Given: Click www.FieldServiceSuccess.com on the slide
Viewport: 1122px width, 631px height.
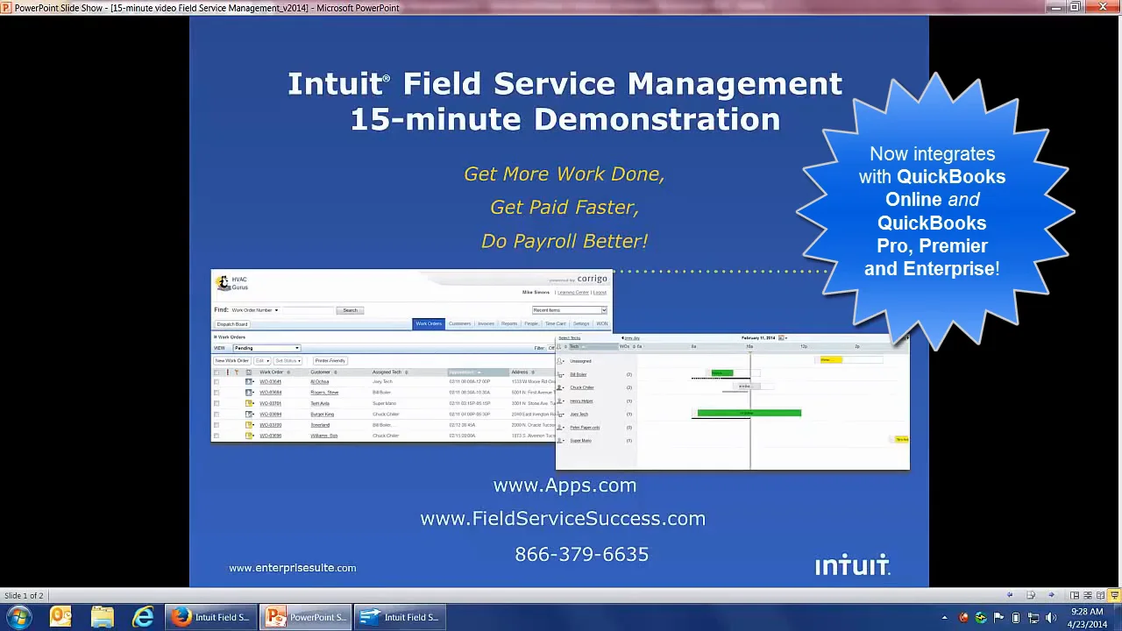Looking at the screenshot, I should tap(563, 519).
